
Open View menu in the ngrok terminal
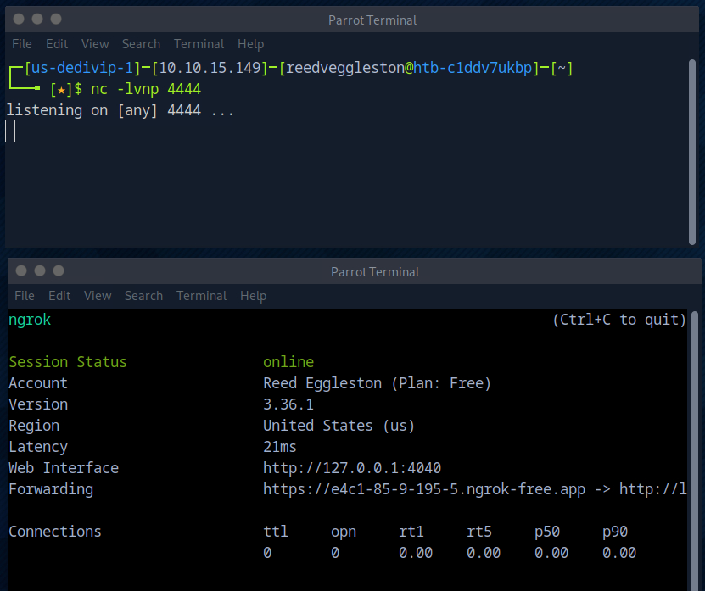(x=98, y=296)
